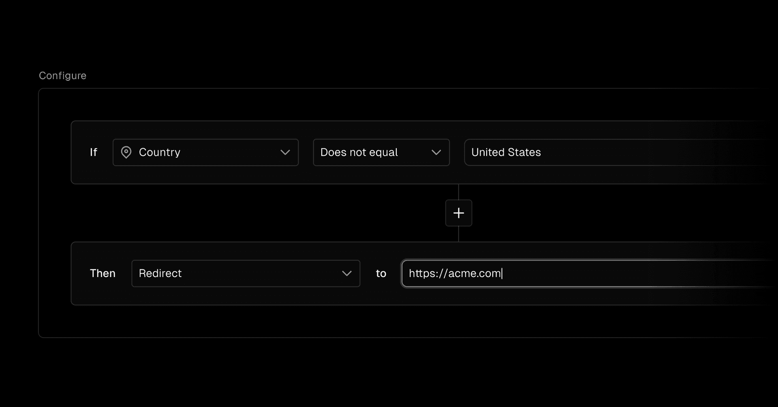The image size is (778, 407).
Task: Click the "to" label before the URL
Action: point(381,274)
